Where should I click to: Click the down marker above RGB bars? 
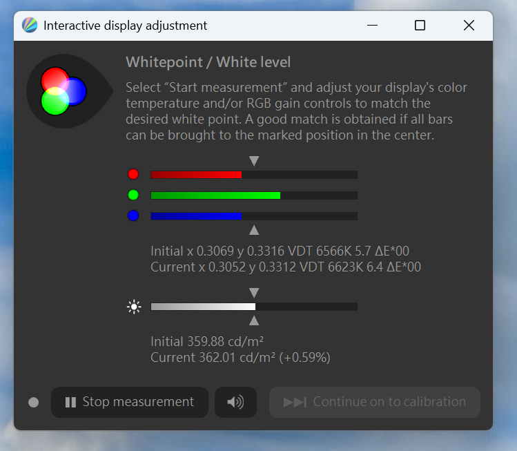point(254,161)
